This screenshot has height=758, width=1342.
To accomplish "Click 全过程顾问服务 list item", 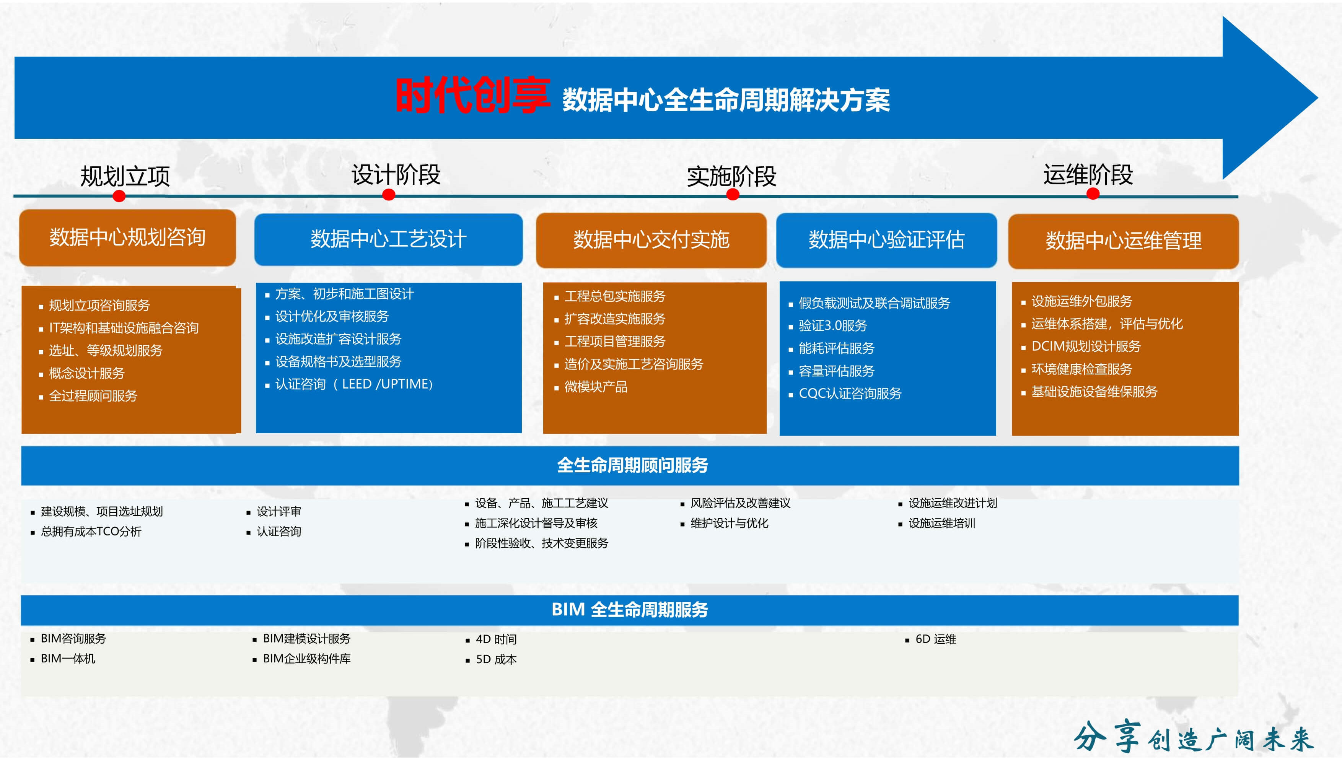I will pos(93,396).
